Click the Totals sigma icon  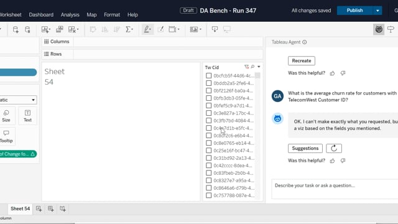click(128, 29)
